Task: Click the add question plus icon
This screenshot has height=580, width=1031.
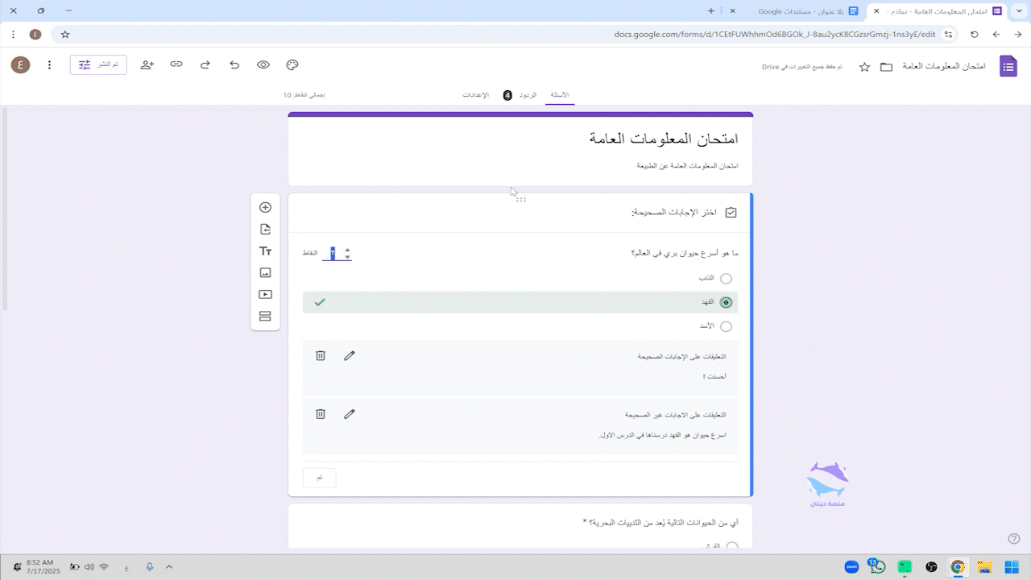Action: [x=265, y=207]
